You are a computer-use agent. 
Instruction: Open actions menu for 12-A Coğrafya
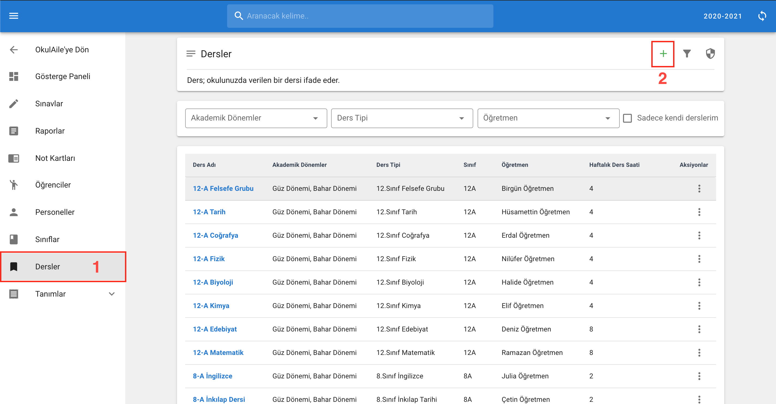(699, 236)
